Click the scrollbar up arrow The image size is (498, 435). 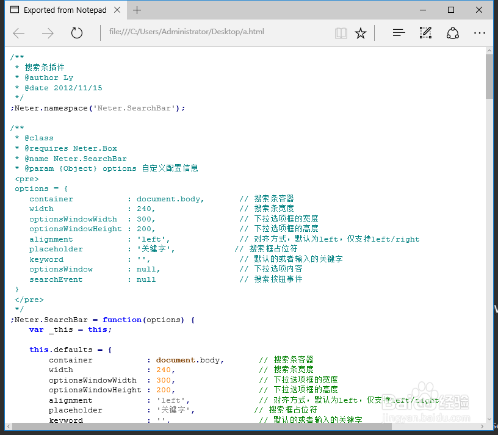pos(490,50)
